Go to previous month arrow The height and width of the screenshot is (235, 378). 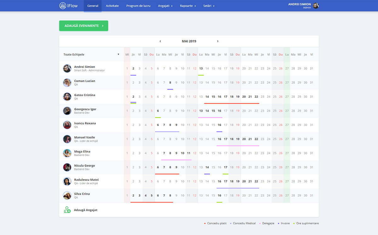click(x=160, y=41)
